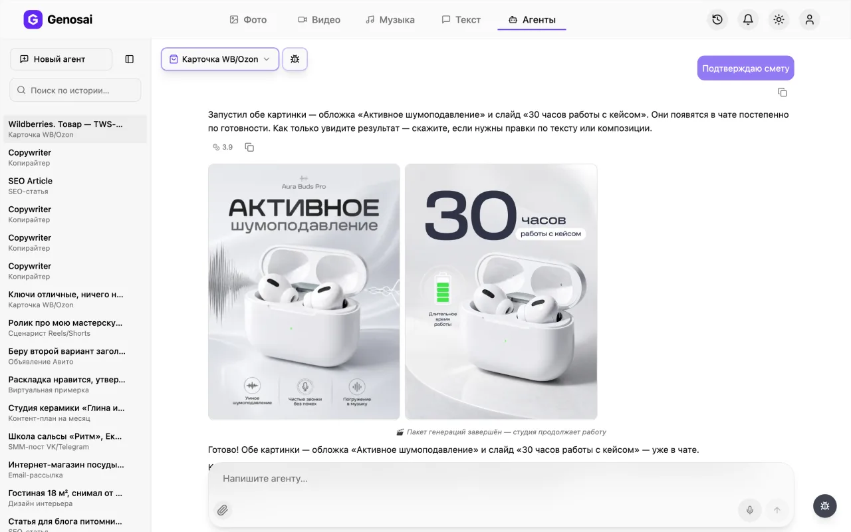
Task: Open the Музыка tab
Action: [390, 20]
